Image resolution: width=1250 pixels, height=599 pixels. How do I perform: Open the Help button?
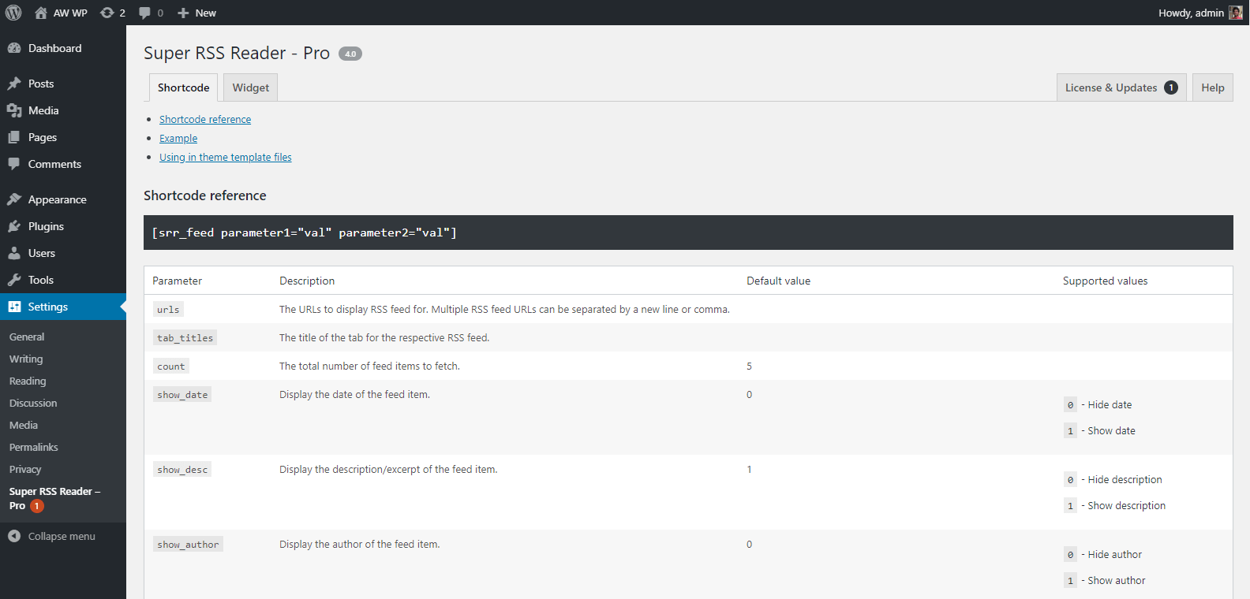(1212, 87)
